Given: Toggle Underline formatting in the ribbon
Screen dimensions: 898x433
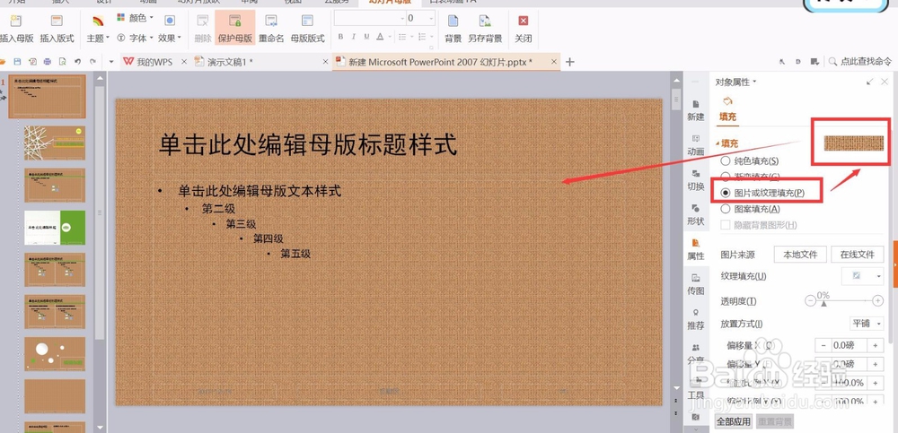Looking at the screenshot, I should click(x=366, y=37).
